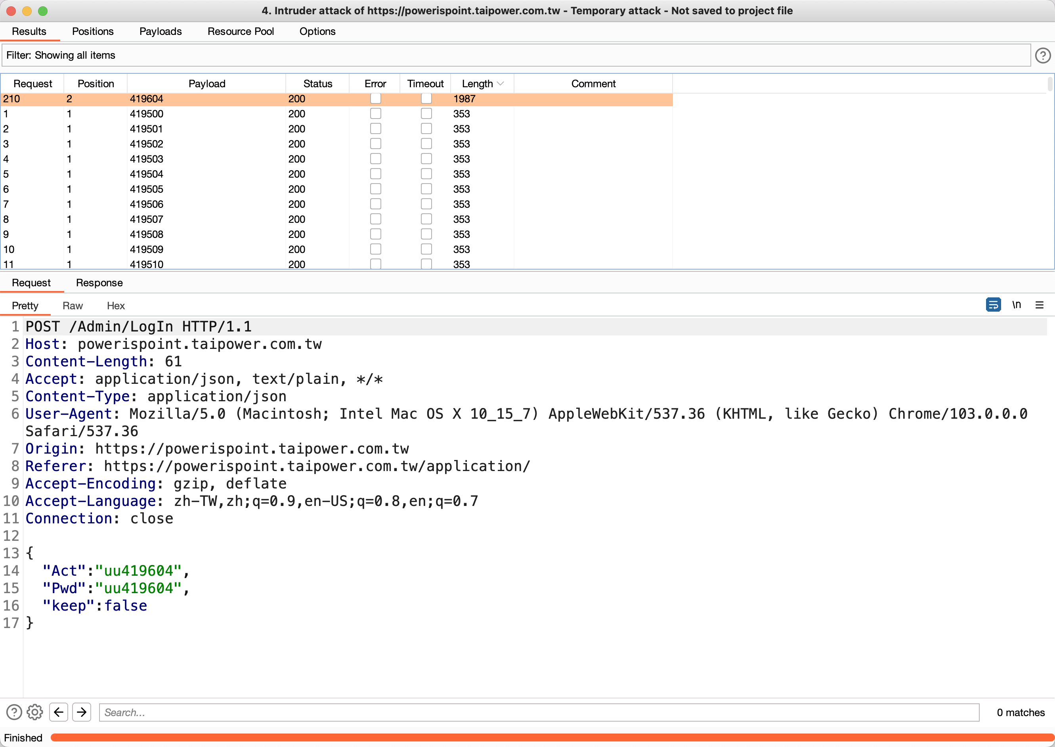
Task: Click the Content-Type header line
Action: click(x=156, y=396)
